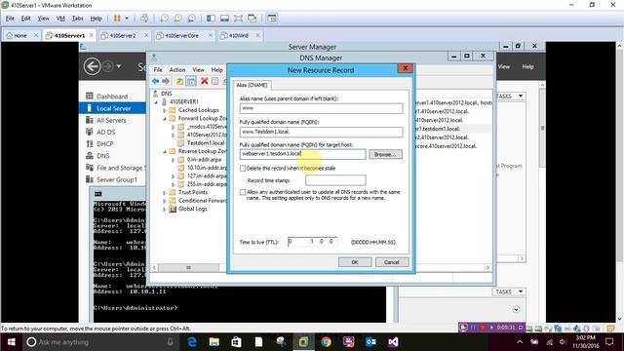
Task: Click VMware console view icon
Action: [x=272, y=19]
